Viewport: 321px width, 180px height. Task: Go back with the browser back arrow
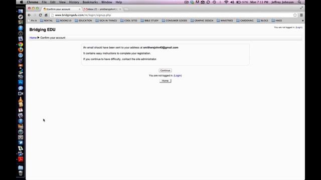click(x=29, y=15)
